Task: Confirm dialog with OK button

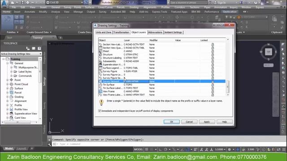Action: (171, 122)
